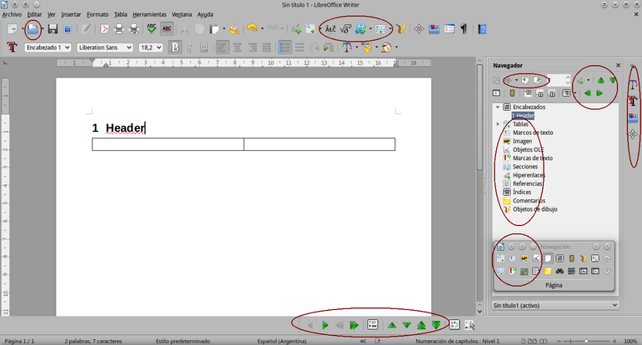Click the Save document icon
This screenshot has height=345, width=642.
tap(53, 29)
